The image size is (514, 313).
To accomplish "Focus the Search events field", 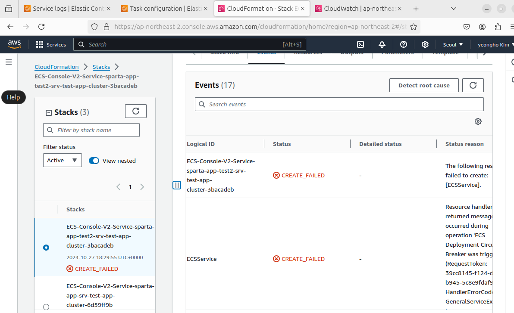I will coord(339,104).
